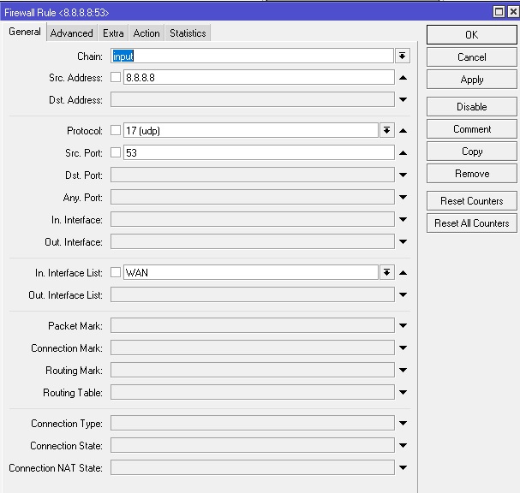Viewport: 520px width, 493px height.
Task: Click the empty Packet Mark field
Action: (x=253, y=325)
